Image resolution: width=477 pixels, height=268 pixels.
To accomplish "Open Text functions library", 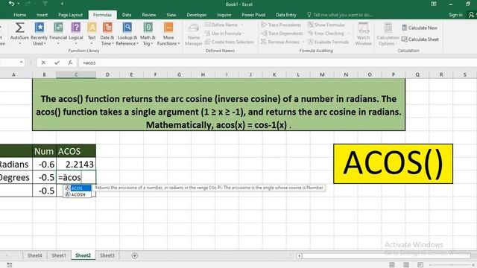I will 92,33.
